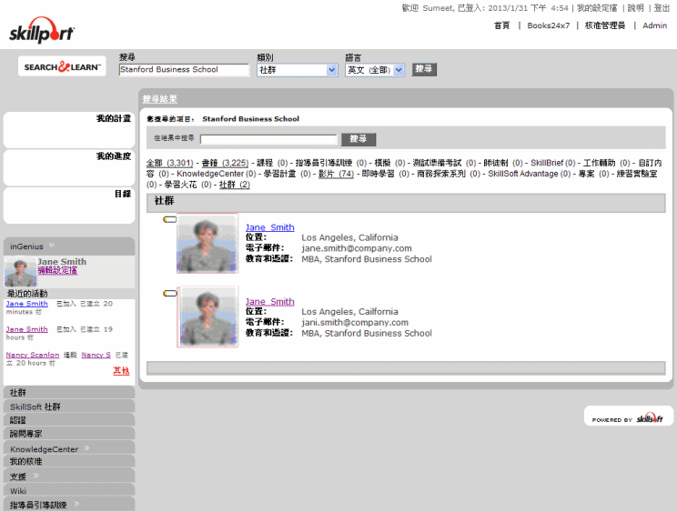The image size is (677, 512).
Task: Open the 類別 category dropdown
Action: (297, 70)
